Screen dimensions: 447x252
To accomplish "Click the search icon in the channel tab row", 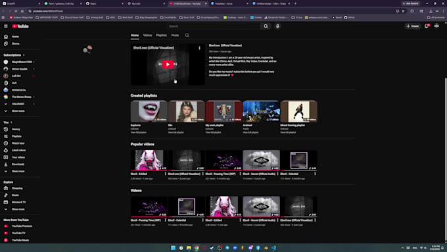I will coord(187,36).
